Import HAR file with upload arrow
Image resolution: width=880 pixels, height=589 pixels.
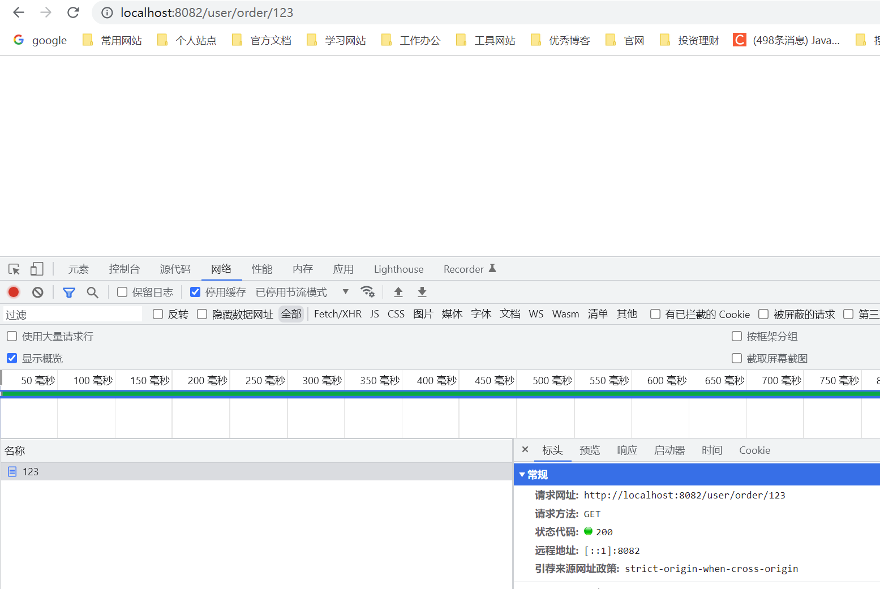(398, 292)
